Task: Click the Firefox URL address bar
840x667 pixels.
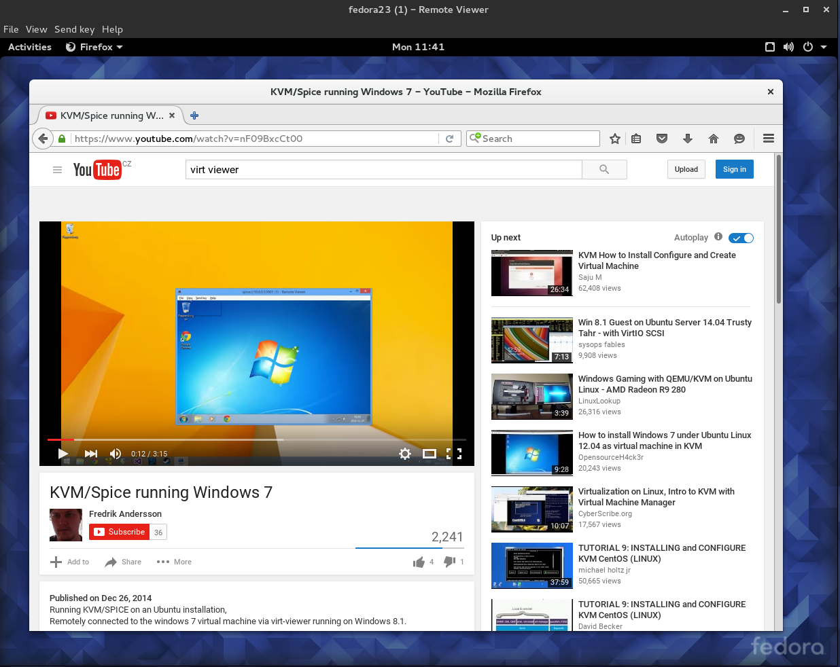Action: (255, 139)
